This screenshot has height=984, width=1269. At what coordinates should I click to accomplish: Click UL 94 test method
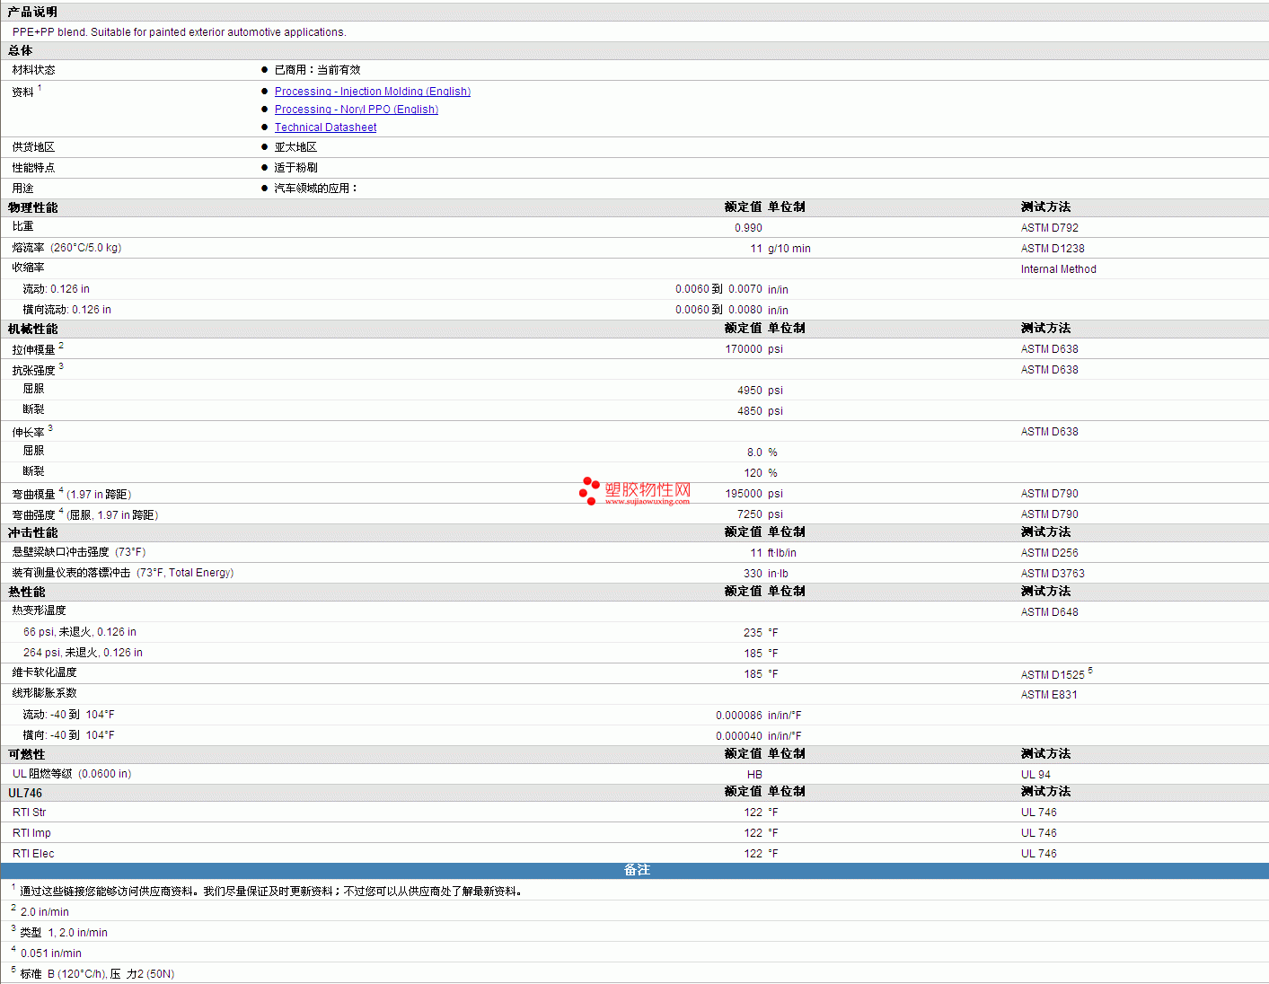pos(1035,775)
